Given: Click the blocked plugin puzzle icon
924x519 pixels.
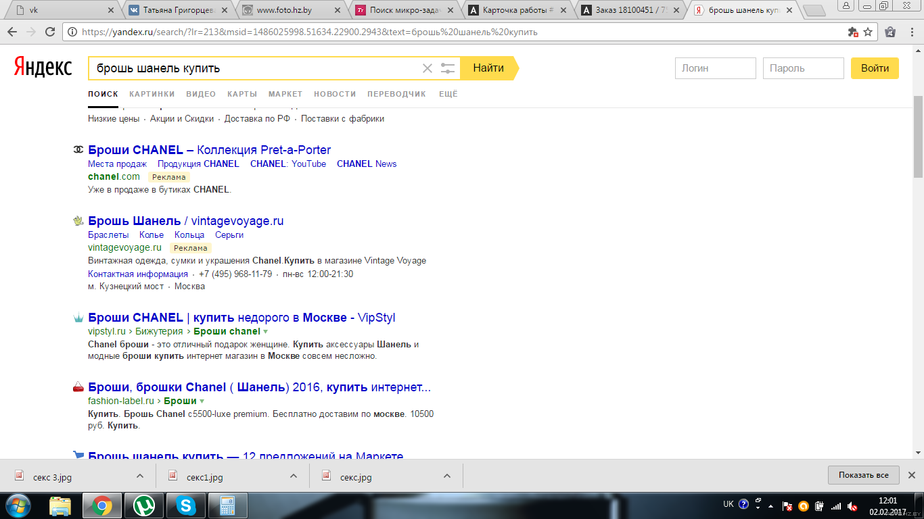Looking at the screenshot, I should [853, 32].
